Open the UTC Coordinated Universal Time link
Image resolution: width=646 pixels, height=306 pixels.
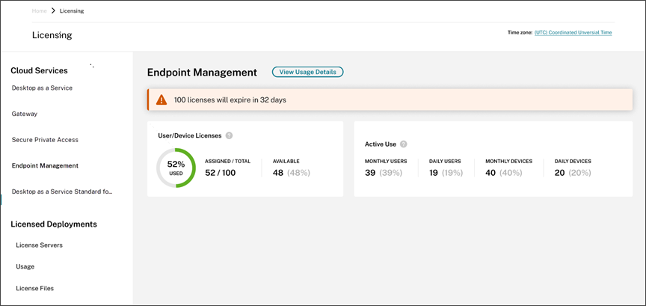click(x=573, y=32)
